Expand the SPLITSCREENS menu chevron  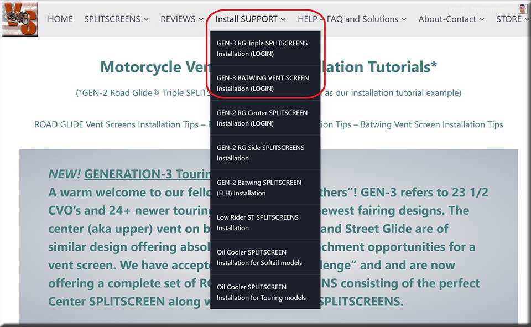[x=146, y=19]
